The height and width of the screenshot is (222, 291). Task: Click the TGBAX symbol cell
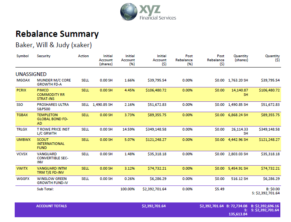click(22, 115)
